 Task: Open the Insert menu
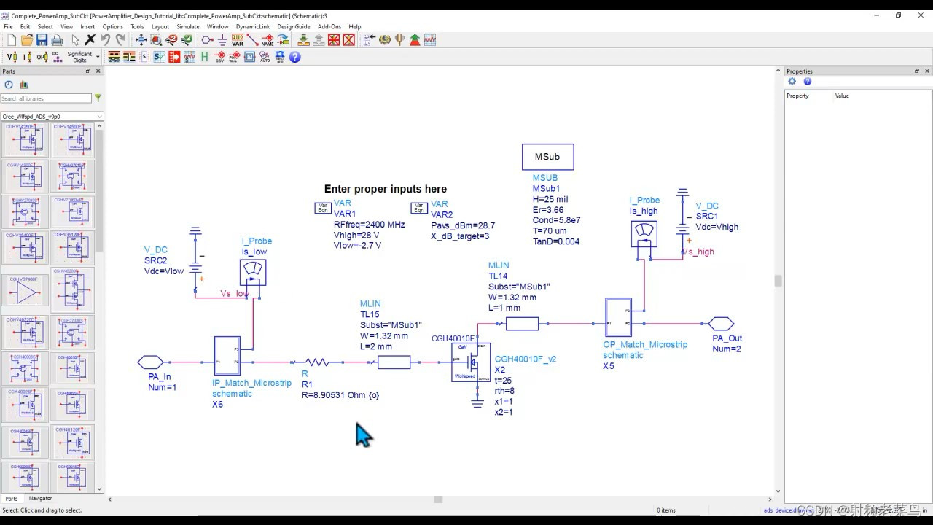pos(87,26)
